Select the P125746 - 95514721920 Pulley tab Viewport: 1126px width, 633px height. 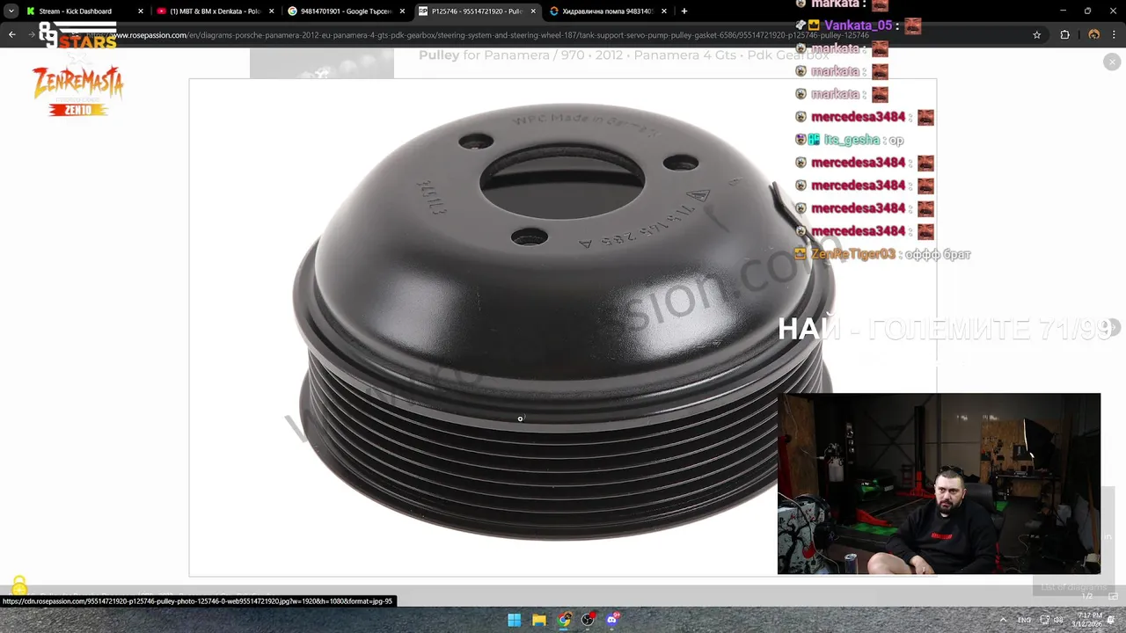pyautogui.click(x=476, y=11)
